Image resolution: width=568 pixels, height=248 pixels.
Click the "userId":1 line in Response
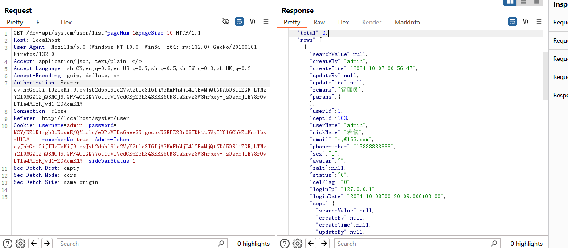pyautogui.click(x=327, y=111)
